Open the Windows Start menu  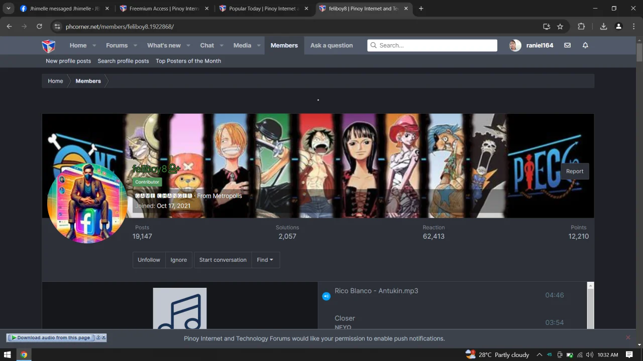[x=8, y=354]
